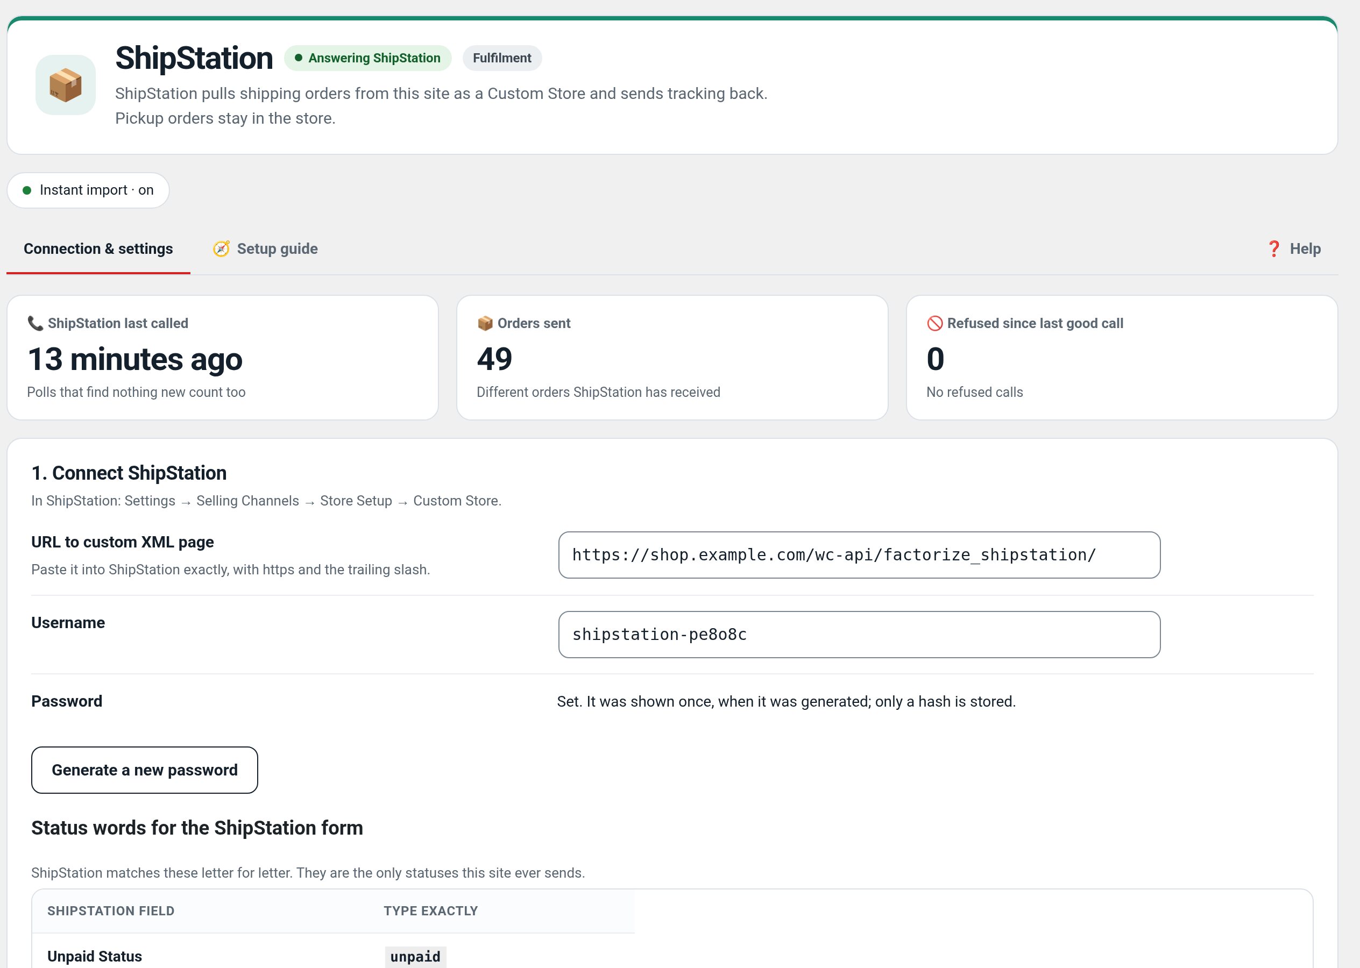Screen dimensions: 1360x968
Task: Click the refused calls count 0
Action: click(x=936, y=359)
